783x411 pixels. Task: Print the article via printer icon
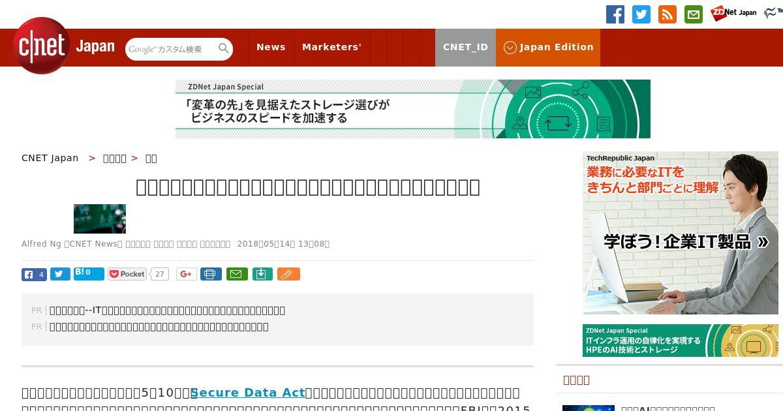click(211, 274)
